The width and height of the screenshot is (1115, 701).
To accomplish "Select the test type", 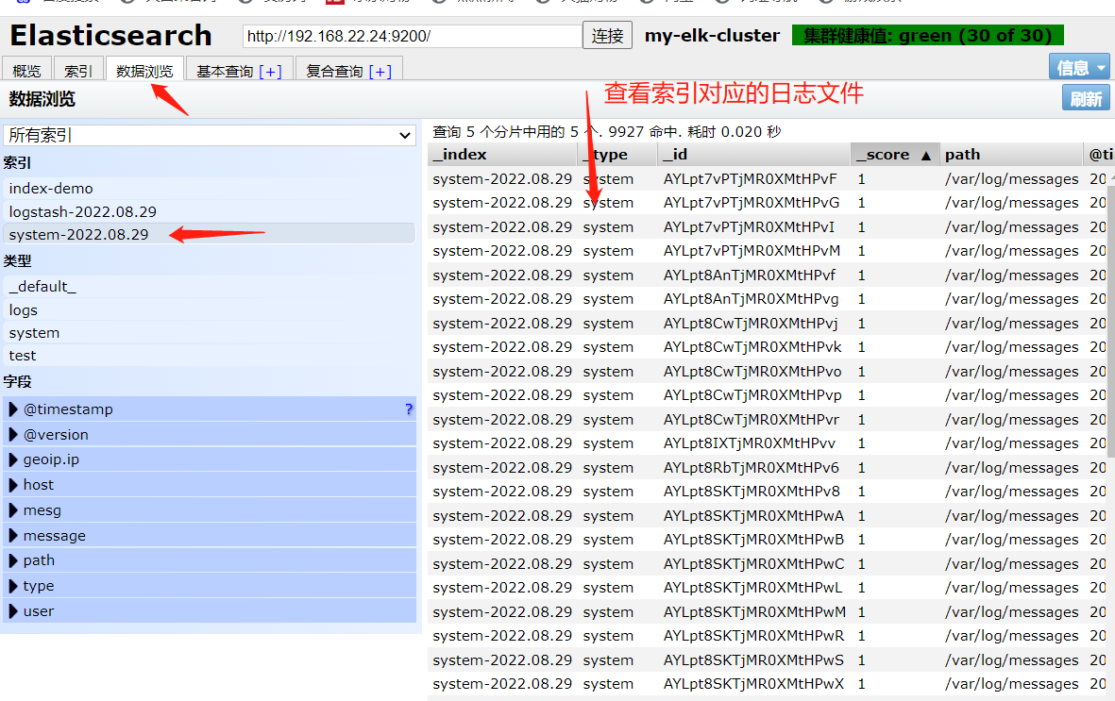I will (x=210, y=356).
